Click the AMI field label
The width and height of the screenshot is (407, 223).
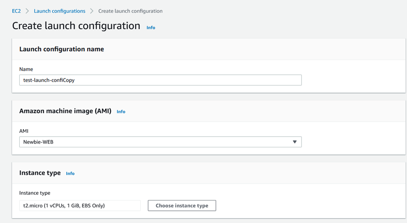24,131
